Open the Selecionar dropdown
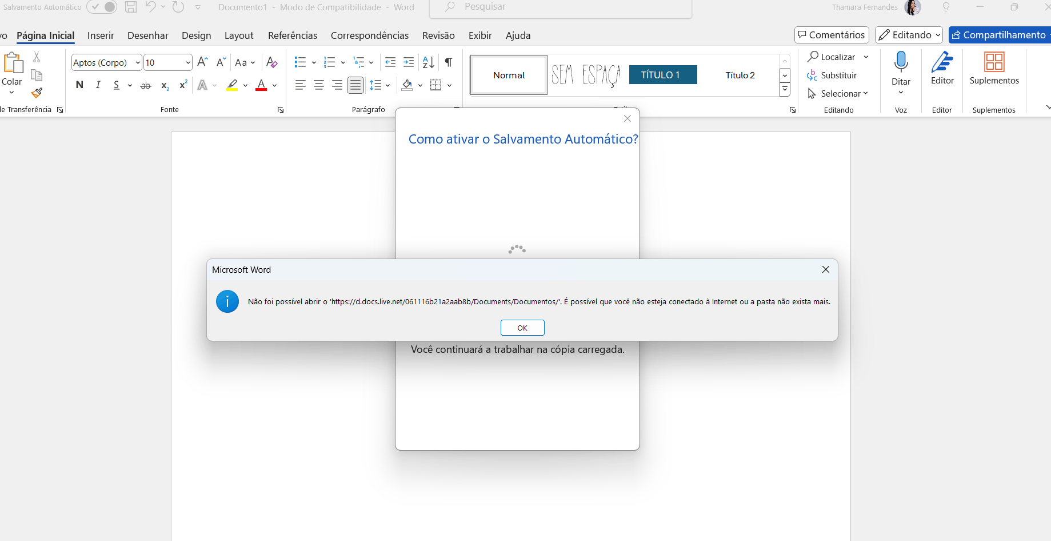1051x541 pixels. tap(838, 93)
